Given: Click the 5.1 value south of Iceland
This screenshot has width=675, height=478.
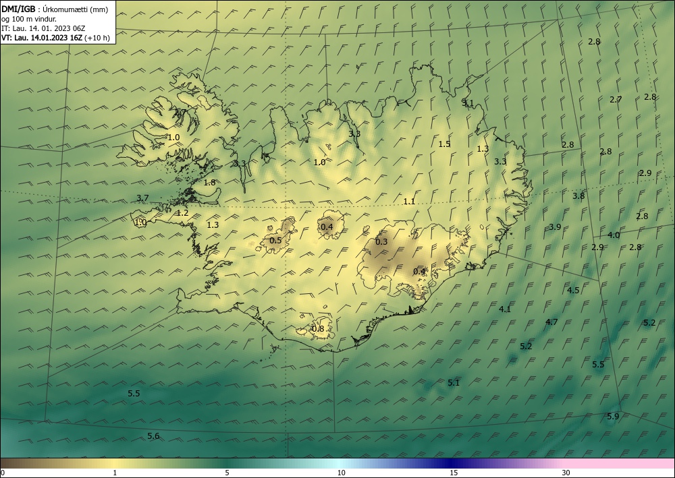Looking at the screenshot, I should click(454, 382).
